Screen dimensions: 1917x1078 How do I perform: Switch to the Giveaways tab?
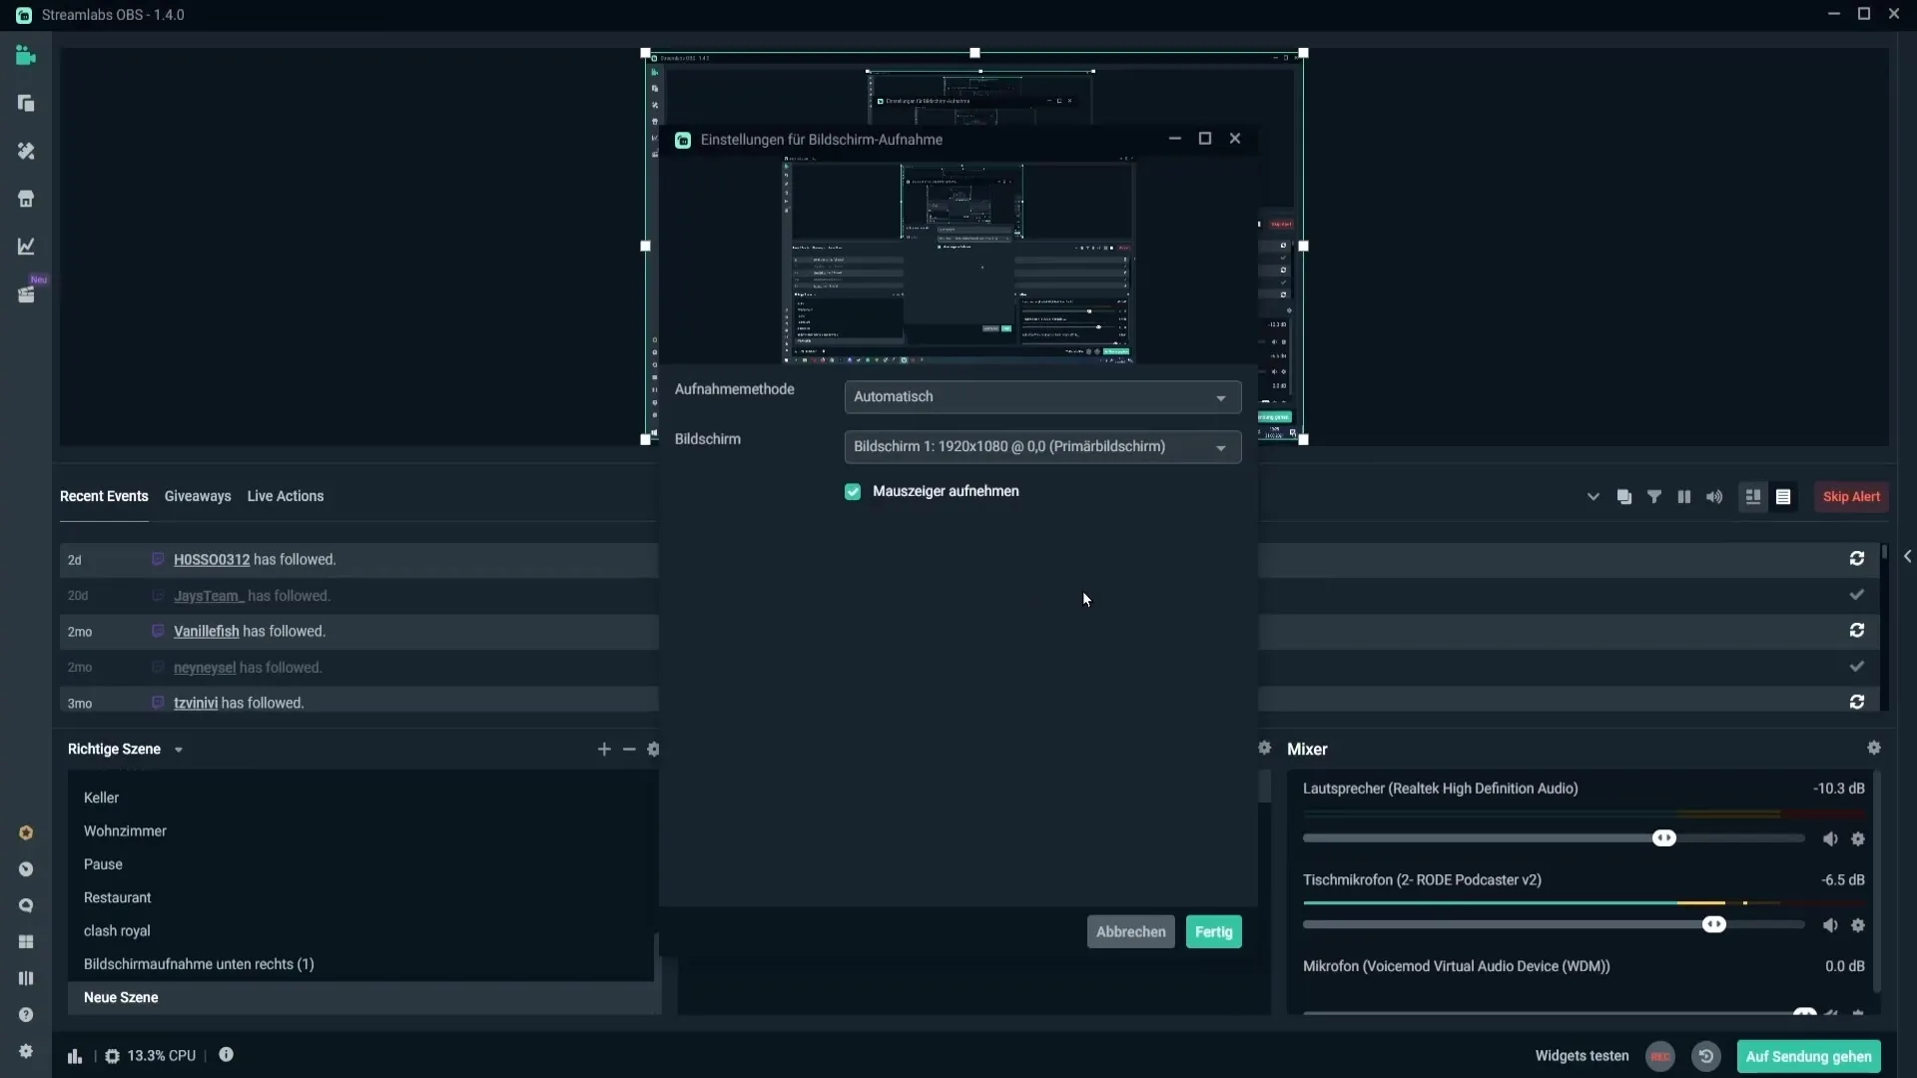coord(197,496)
